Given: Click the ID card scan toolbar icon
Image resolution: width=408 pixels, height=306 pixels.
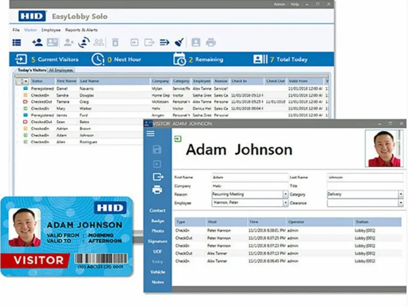Looking at the screenshot, I should pos(52,43).
